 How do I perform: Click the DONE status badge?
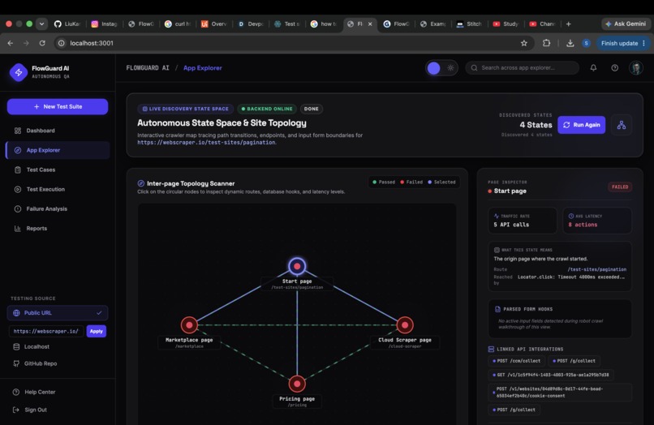[x=311, y=109]
